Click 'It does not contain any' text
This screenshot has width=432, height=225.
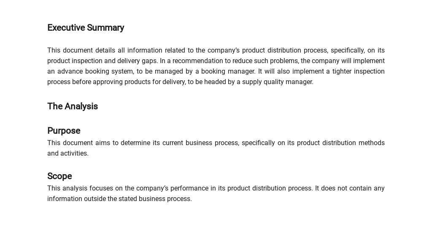(x=350, y=188)
